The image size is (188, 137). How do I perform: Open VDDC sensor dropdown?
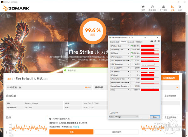[128, 90]
